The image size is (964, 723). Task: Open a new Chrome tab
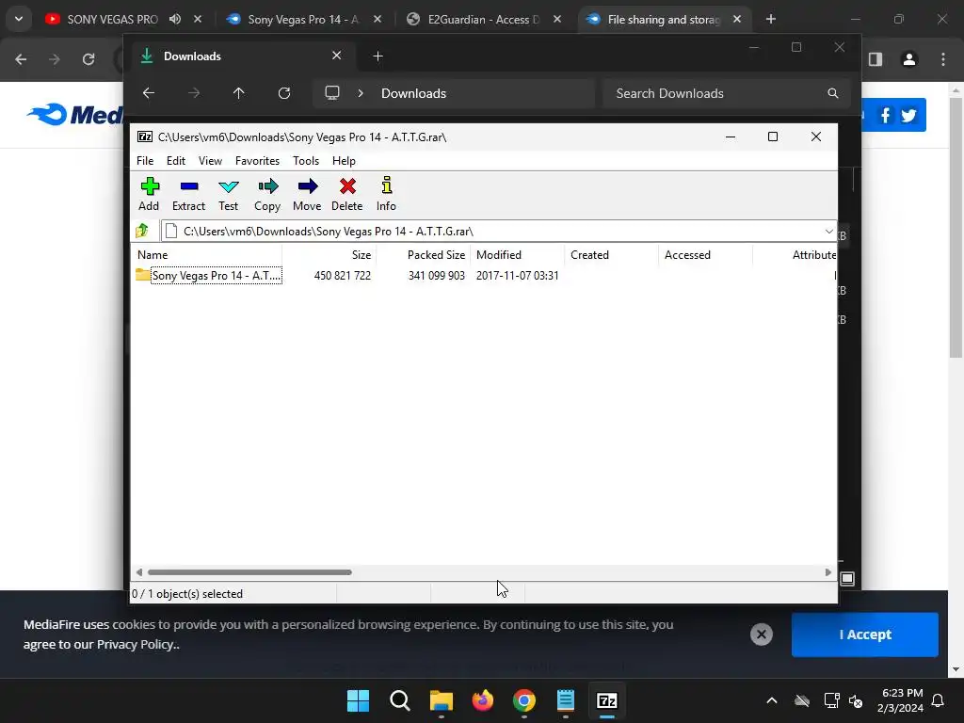[770, 20]
